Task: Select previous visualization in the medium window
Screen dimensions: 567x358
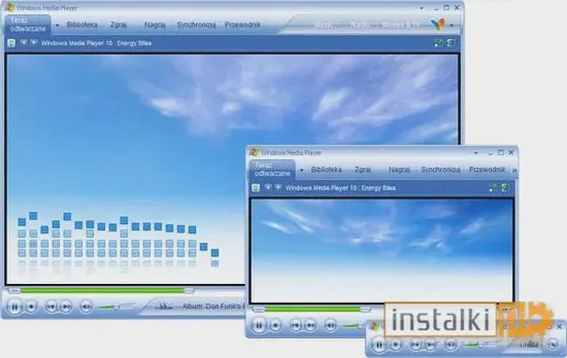Action: click(268, 187)
